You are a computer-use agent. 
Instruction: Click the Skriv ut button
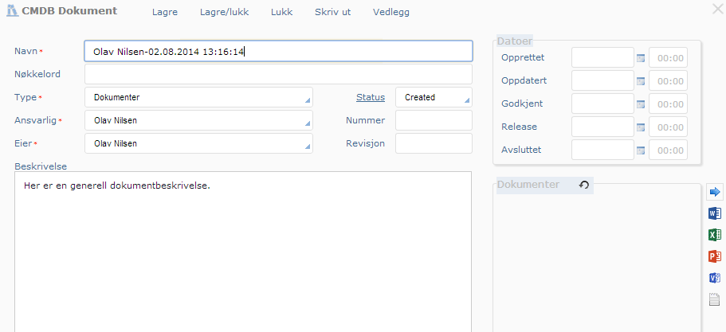pyautogui.click(x=333, y=12)
